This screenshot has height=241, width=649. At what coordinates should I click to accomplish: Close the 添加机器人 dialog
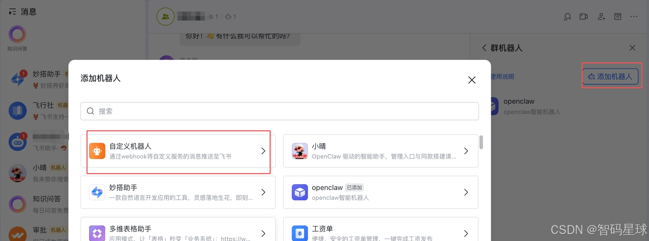[472, 80]
